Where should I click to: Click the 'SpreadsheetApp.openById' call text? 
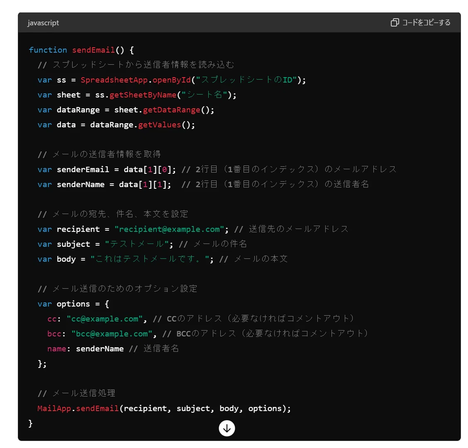(x=136, y=80)
